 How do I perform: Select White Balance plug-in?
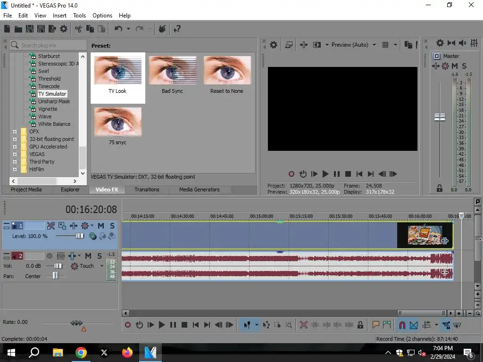pos(54,124)
